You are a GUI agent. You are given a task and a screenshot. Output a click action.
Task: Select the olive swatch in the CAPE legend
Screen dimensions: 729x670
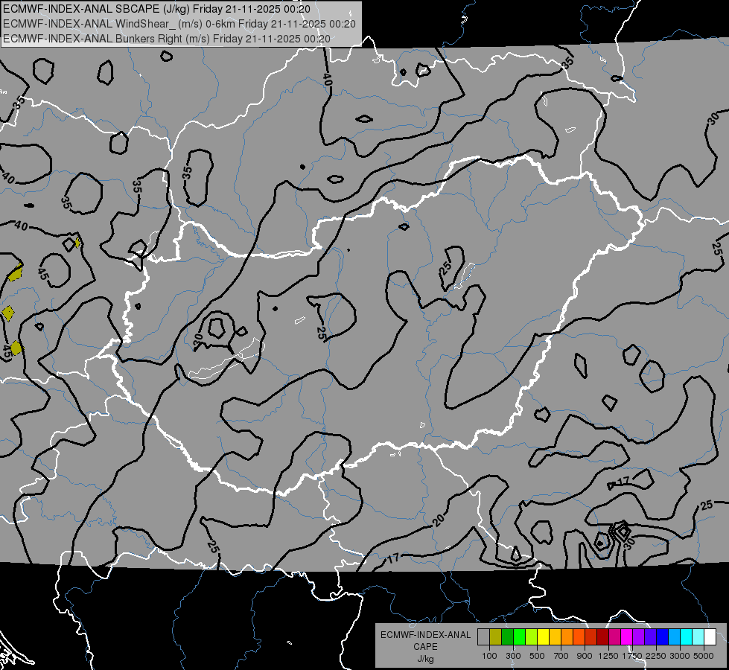pos(496,637)
